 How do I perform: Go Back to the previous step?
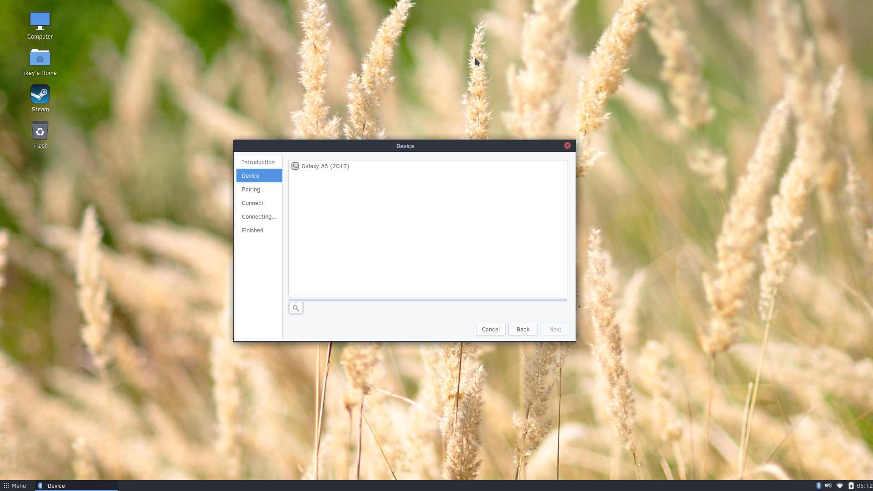click(523, 329)
